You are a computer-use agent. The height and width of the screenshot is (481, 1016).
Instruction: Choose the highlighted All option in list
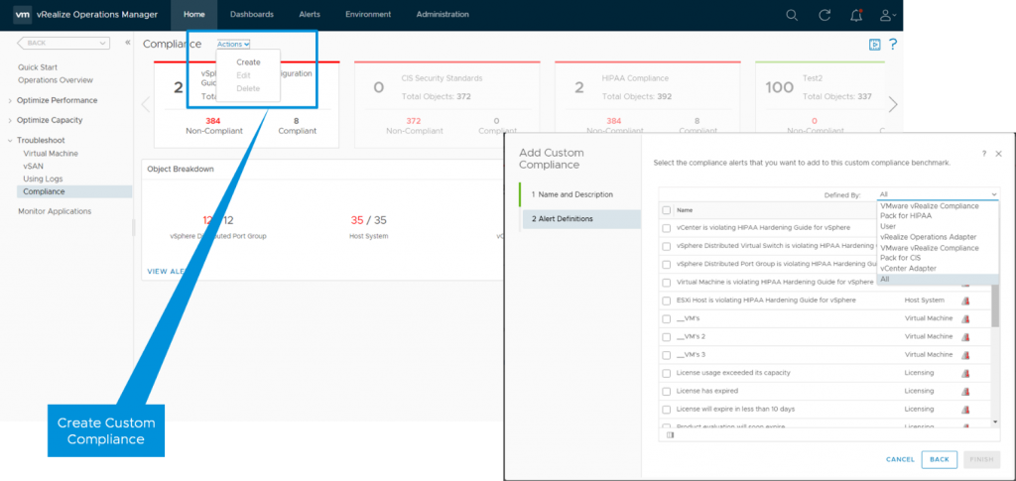938,279
